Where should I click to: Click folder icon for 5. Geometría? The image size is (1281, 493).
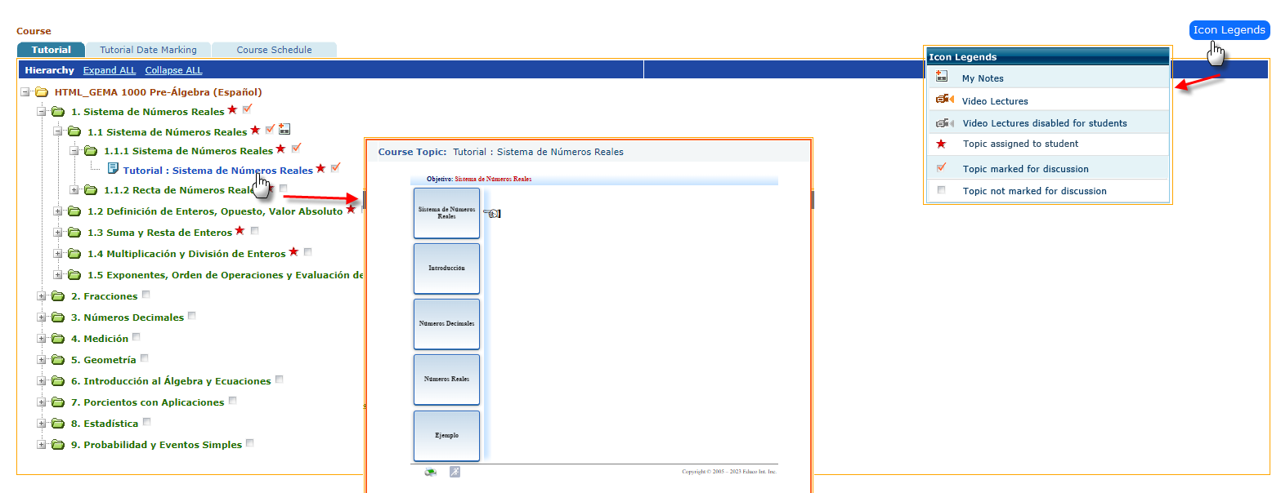point(58,360)
